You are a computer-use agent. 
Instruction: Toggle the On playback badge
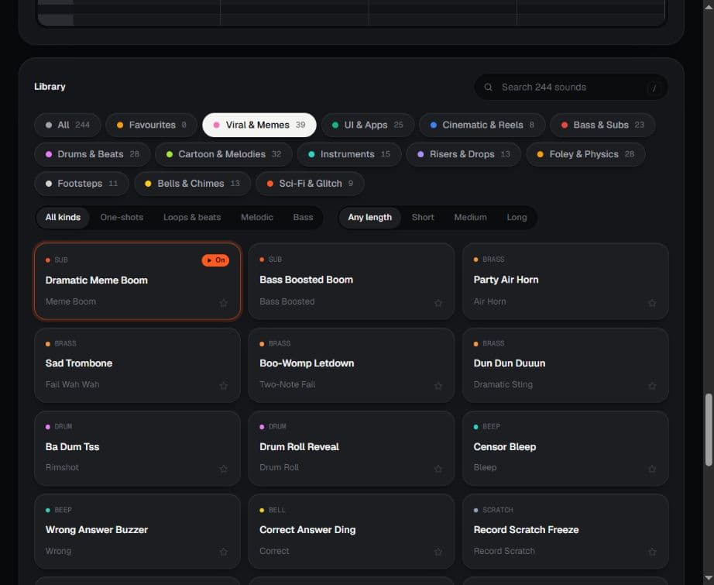click(x=215, y=260)
